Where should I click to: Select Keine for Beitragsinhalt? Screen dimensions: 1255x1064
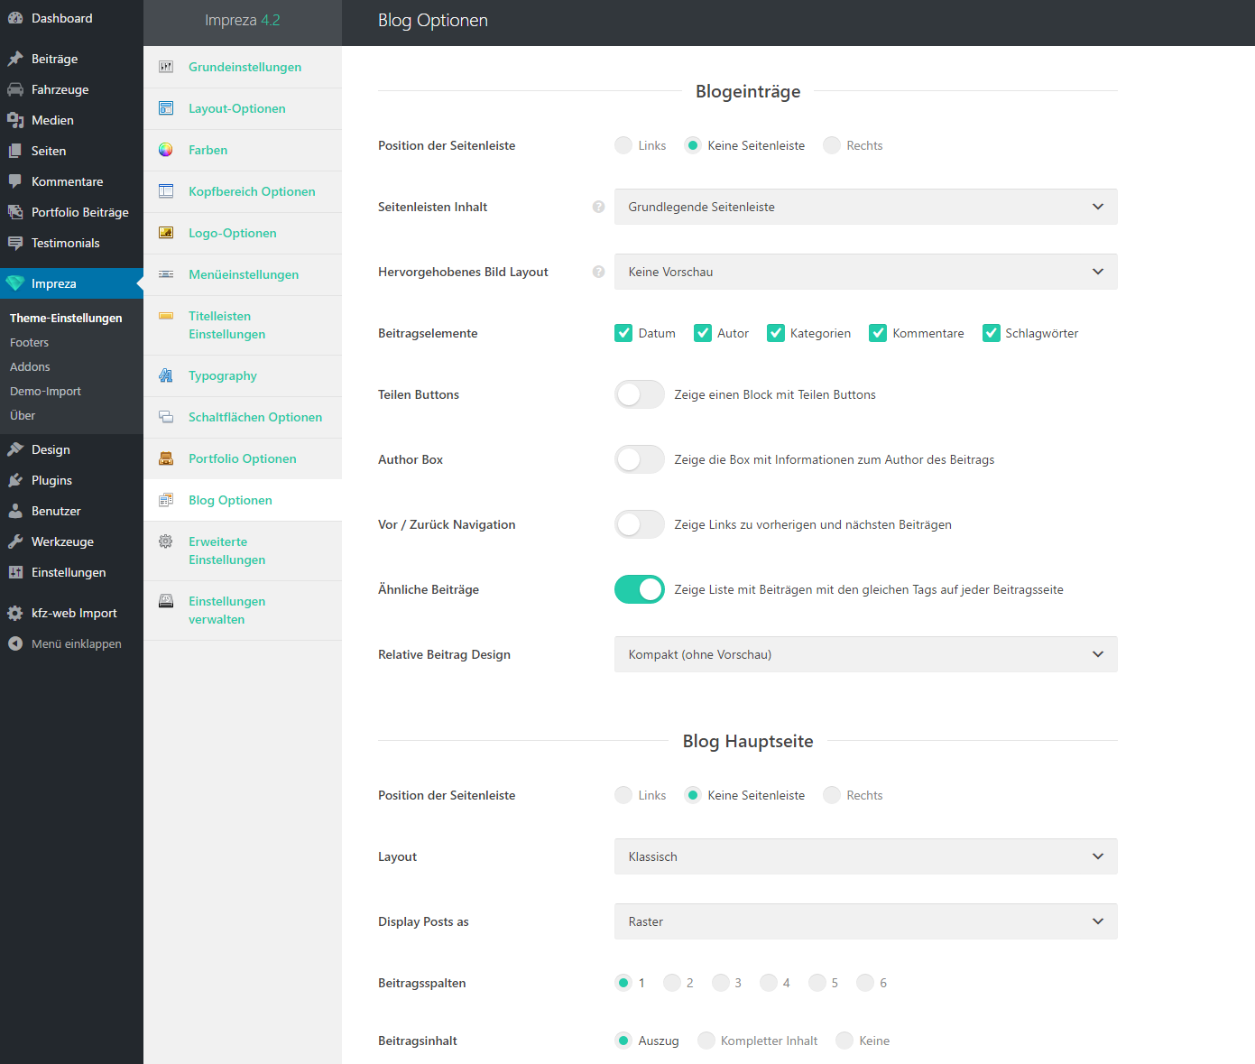pyautogui.click(x=844, y=1041)
